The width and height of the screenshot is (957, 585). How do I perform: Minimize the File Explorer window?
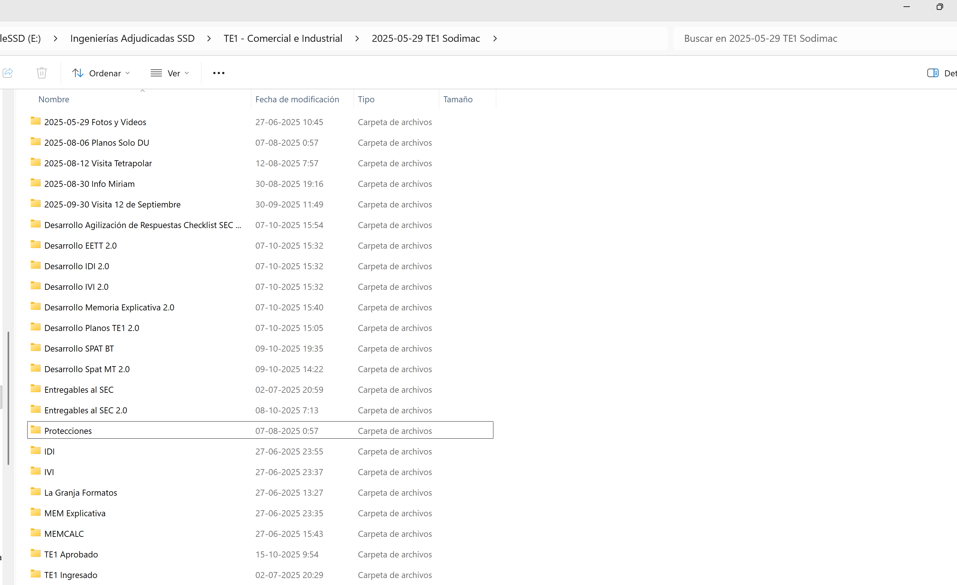[x=906, y=7]
